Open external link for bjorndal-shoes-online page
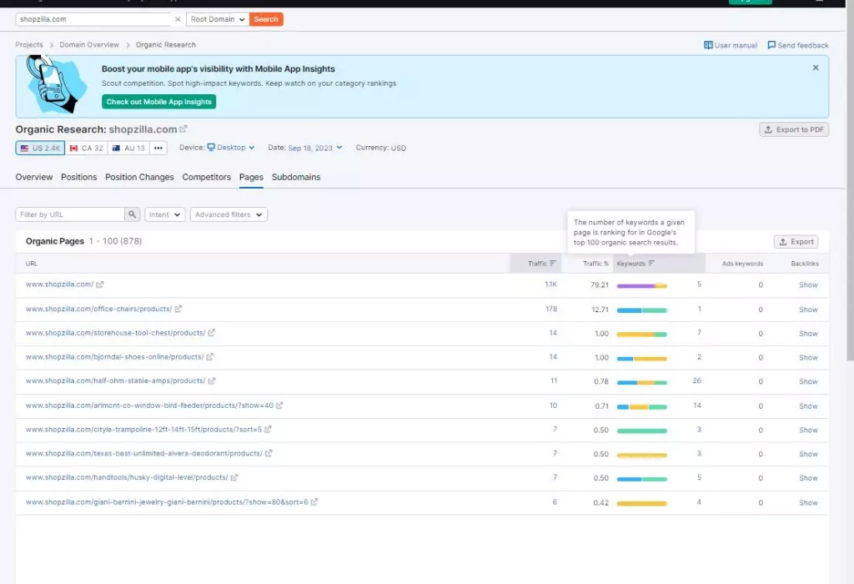Screen dimensions: 854x584 [x=209, y=357]
